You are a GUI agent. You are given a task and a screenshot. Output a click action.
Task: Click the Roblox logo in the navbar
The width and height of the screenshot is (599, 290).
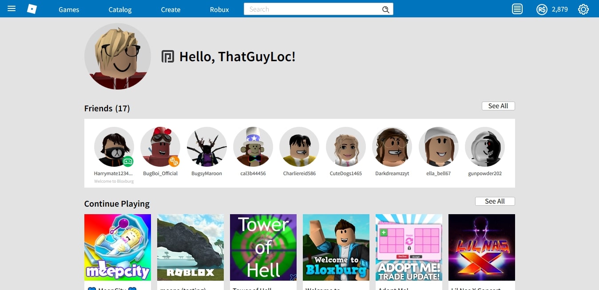pyautogui.click(x=32, y=9)
